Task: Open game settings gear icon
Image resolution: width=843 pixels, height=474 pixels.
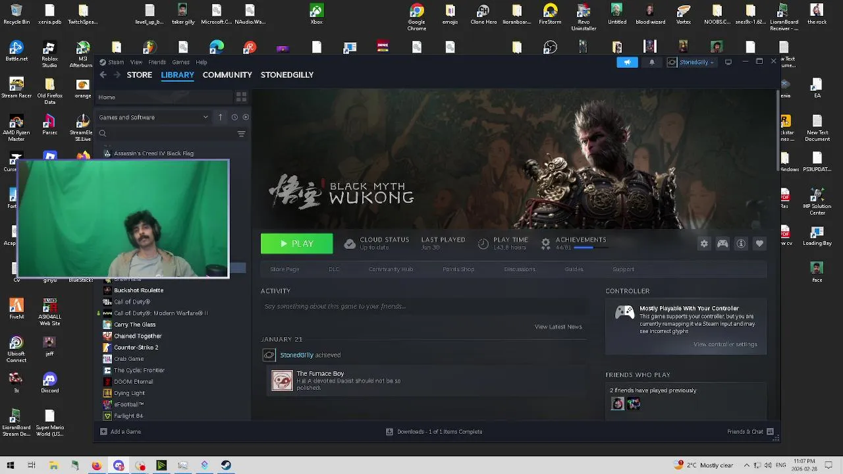Action: coord(704,244)
